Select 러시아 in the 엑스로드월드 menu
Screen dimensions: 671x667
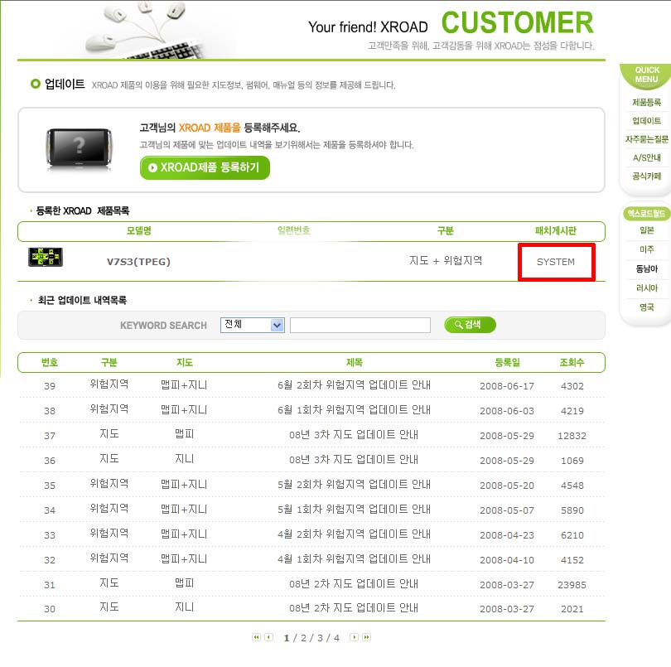646,288
